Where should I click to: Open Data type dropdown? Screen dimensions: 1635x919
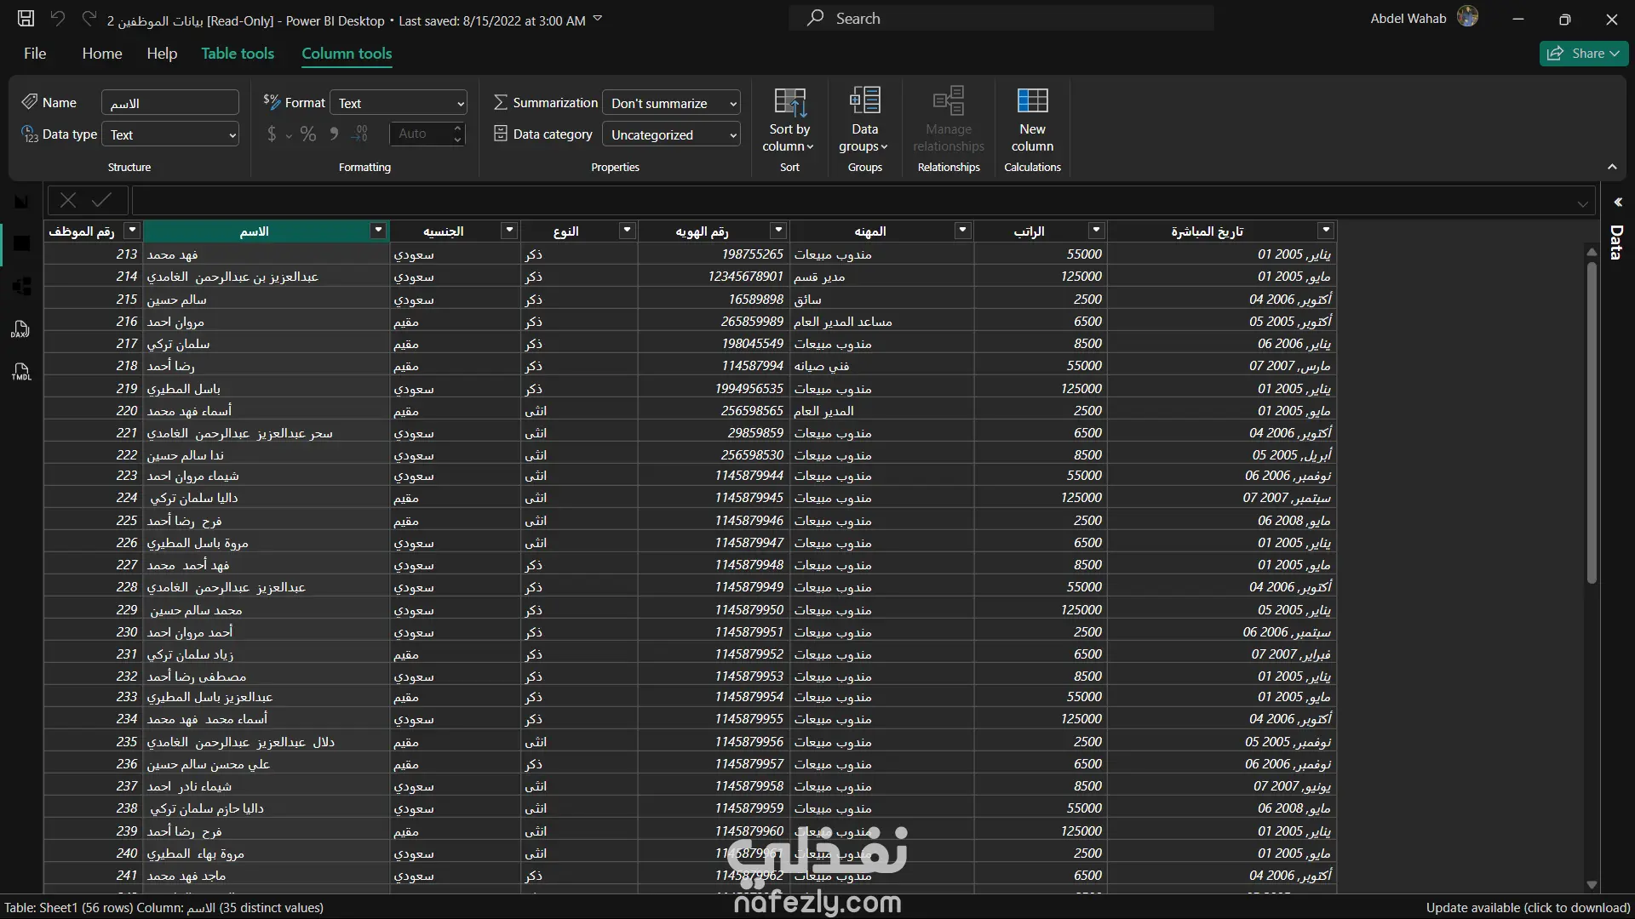point(170,134)
